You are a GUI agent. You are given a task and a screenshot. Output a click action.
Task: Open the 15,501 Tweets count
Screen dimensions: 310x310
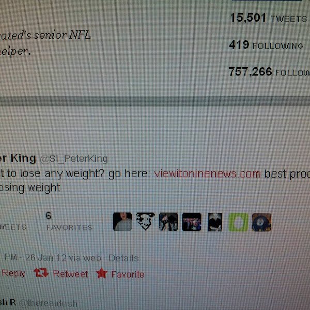coord(268,18)
